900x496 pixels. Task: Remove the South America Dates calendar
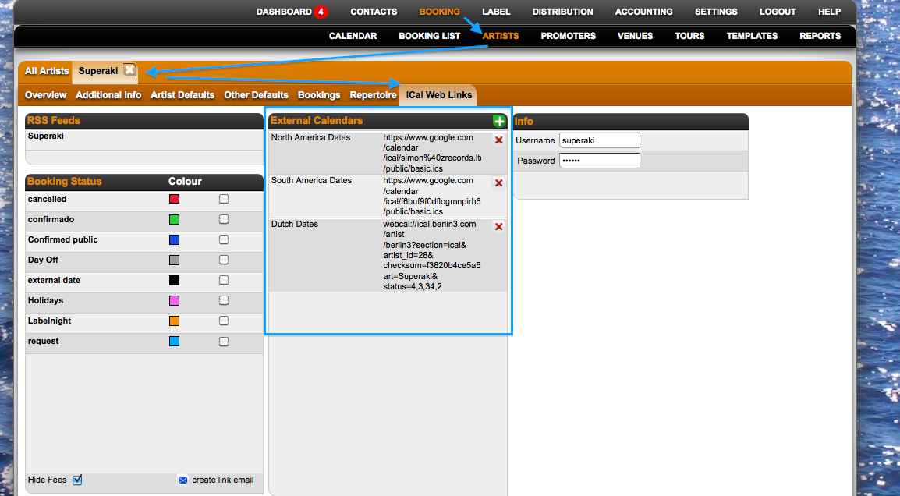click(499, 183)
